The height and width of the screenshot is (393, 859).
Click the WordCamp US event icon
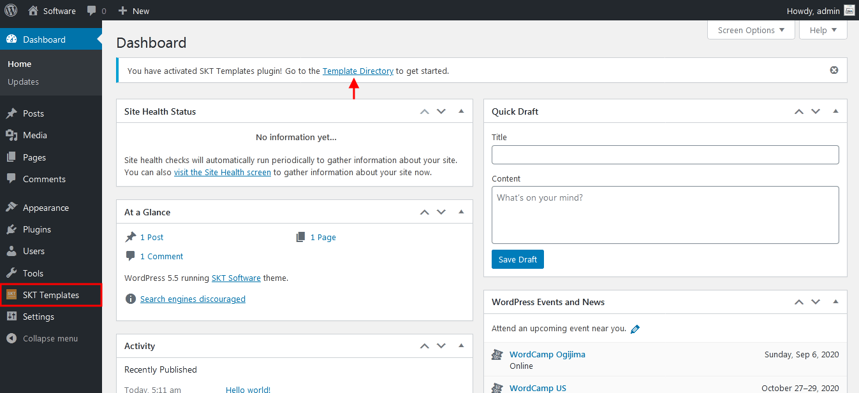[x=497, y=388]
